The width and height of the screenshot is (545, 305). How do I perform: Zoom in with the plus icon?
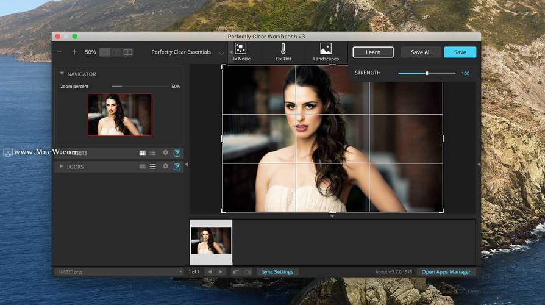point(74,52)
